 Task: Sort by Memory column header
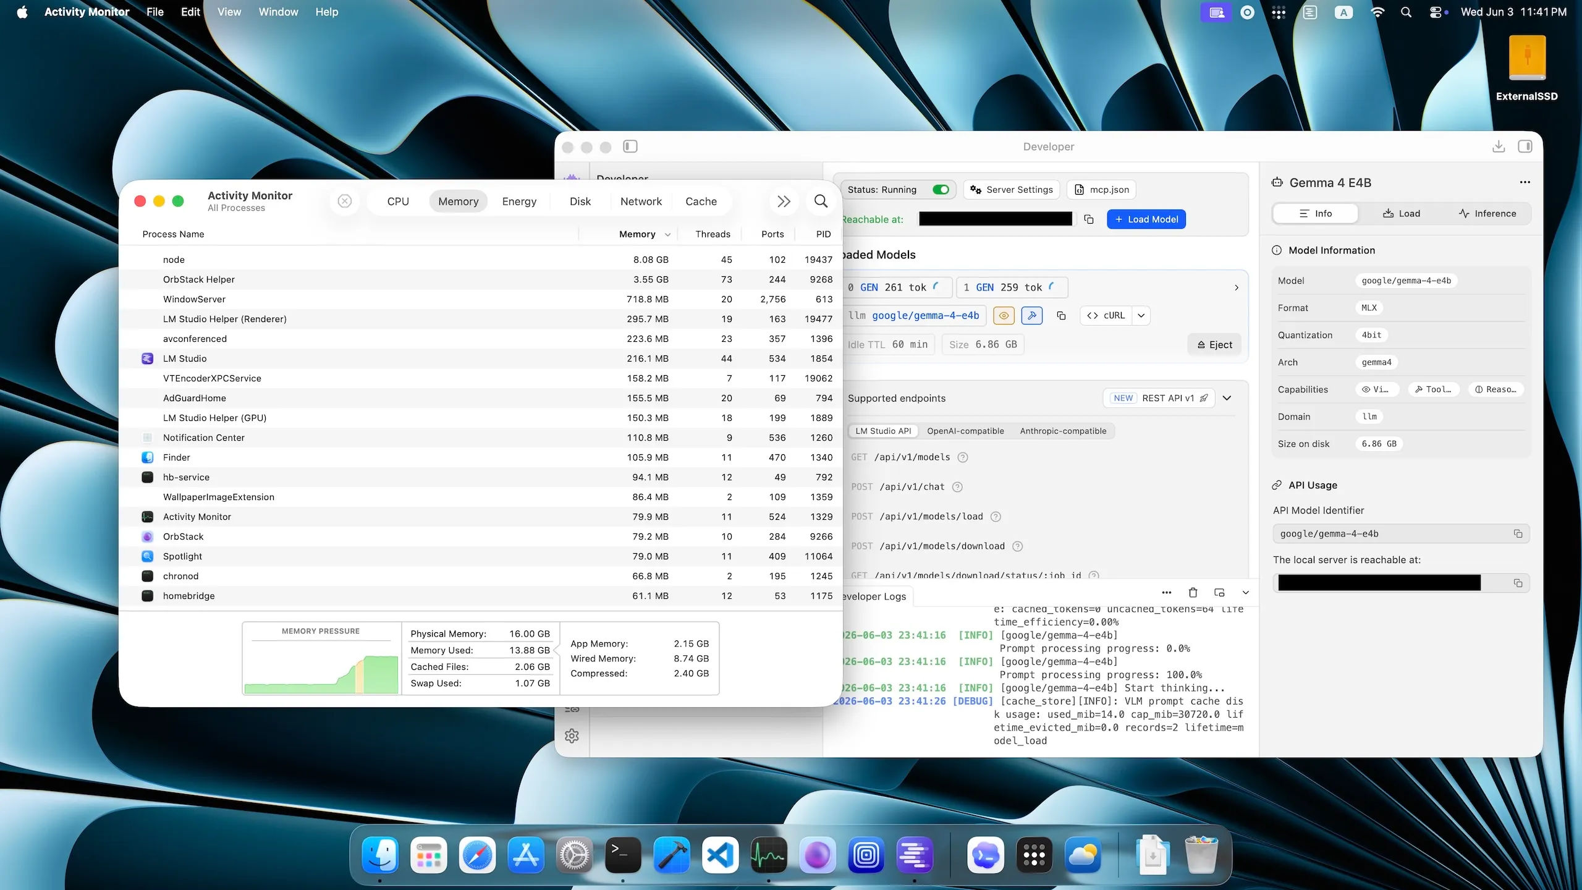coord(637,234)
